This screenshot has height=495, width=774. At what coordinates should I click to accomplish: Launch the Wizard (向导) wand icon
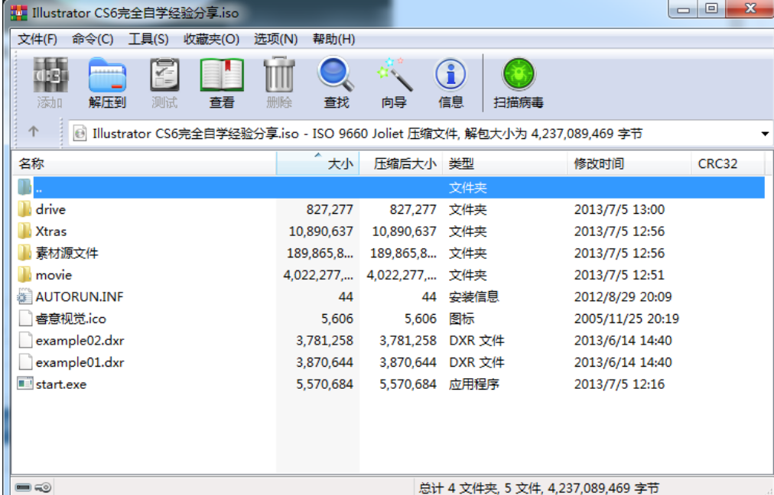point(394,82)
